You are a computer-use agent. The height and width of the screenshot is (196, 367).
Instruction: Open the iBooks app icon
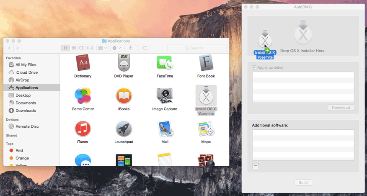click(124, 96)
